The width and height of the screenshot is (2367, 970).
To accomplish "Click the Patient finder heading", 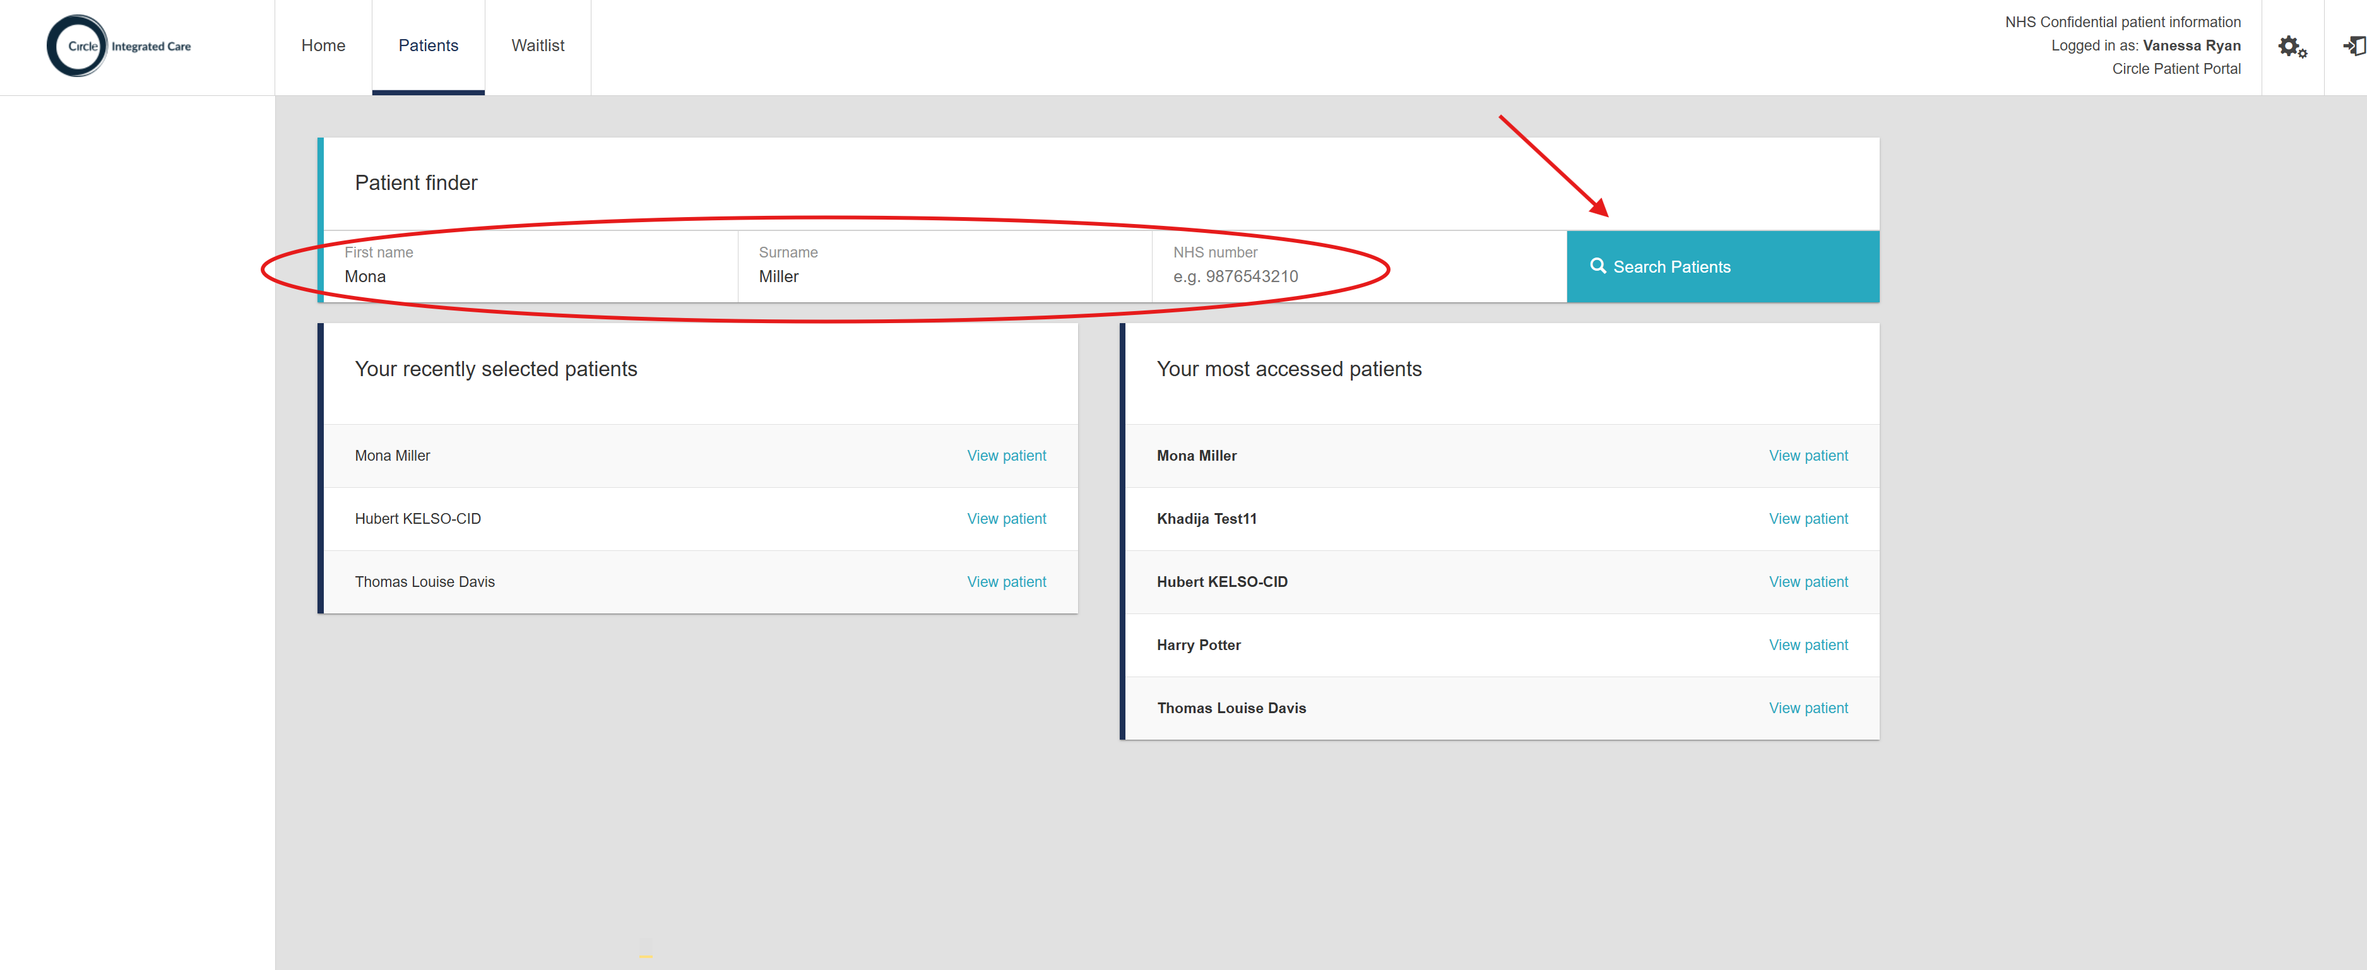I will 416,183.
